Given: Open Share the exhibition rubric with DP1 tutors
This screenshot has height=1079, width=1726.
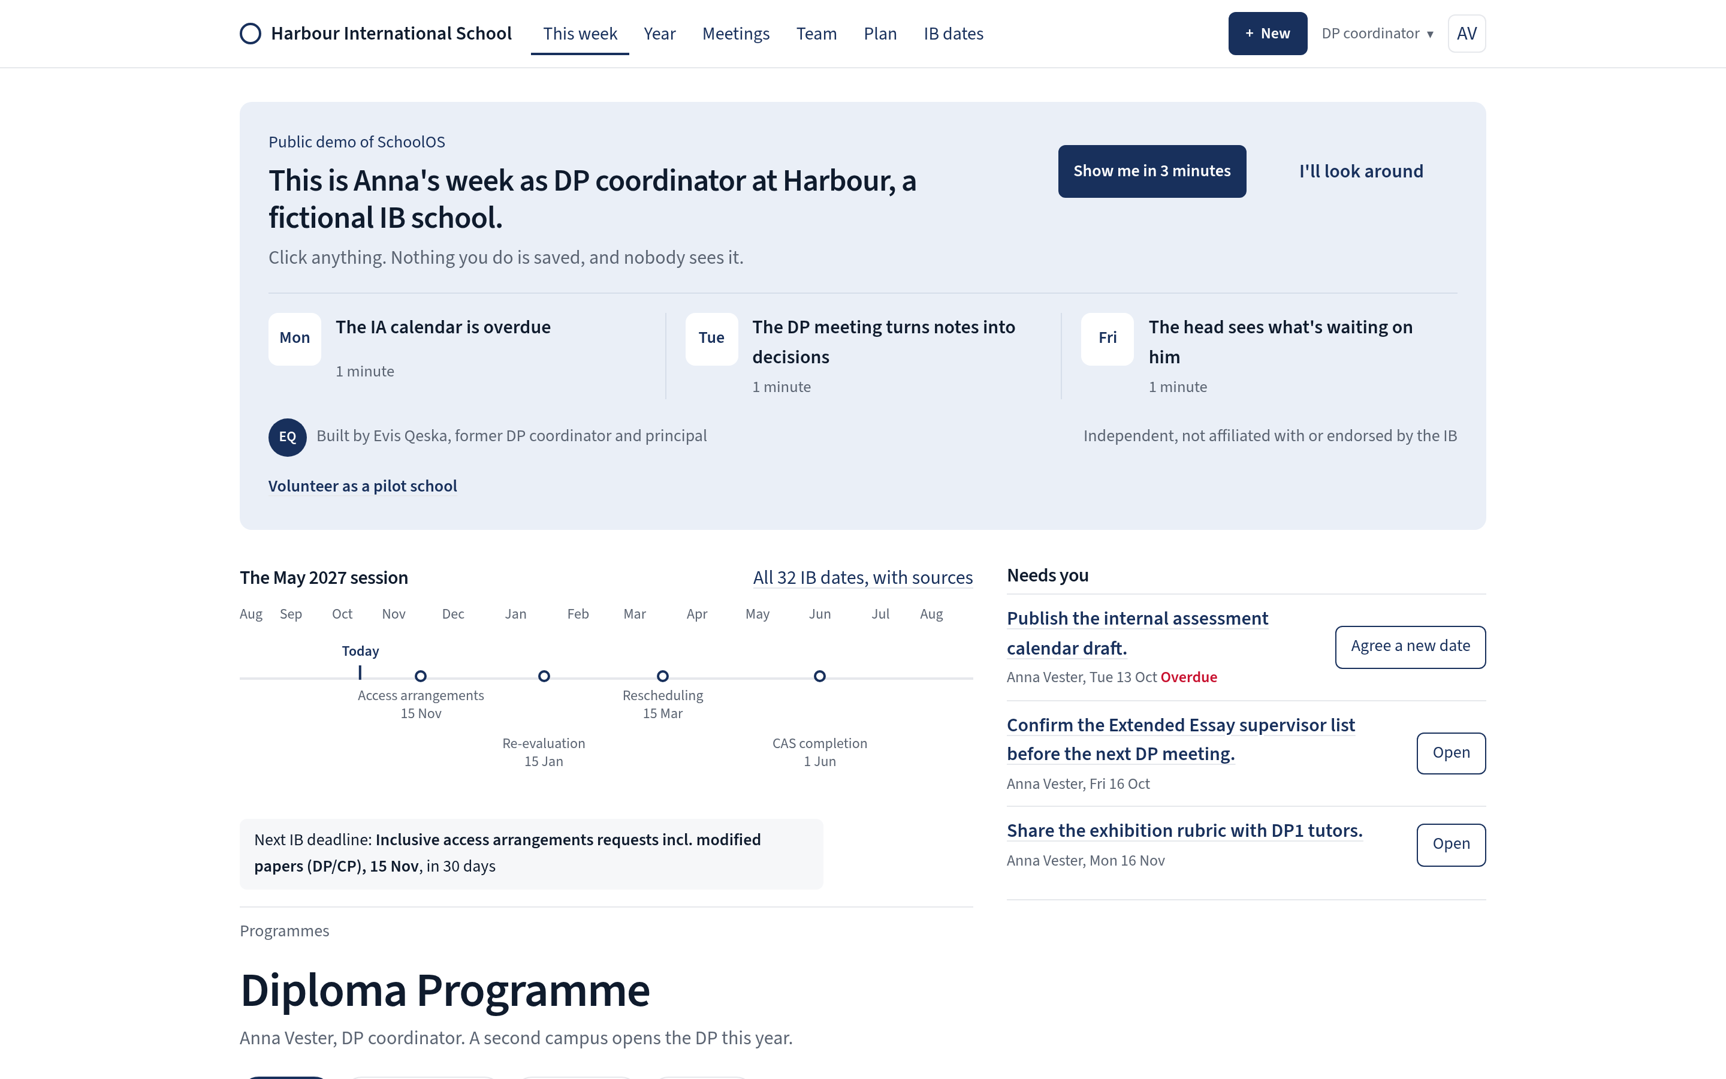Looking at the screenshot, I should pos(1184,831).
